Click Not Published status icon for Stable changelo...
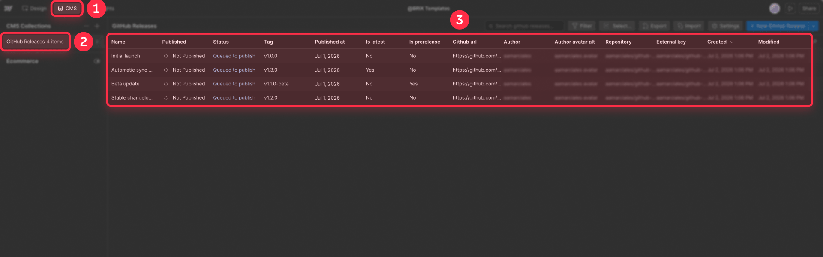Screen dimensions: 823x257 coord(165,98)
